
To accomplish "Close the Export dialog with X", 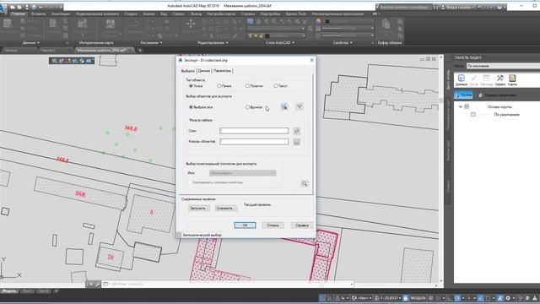I will [311, 60].
